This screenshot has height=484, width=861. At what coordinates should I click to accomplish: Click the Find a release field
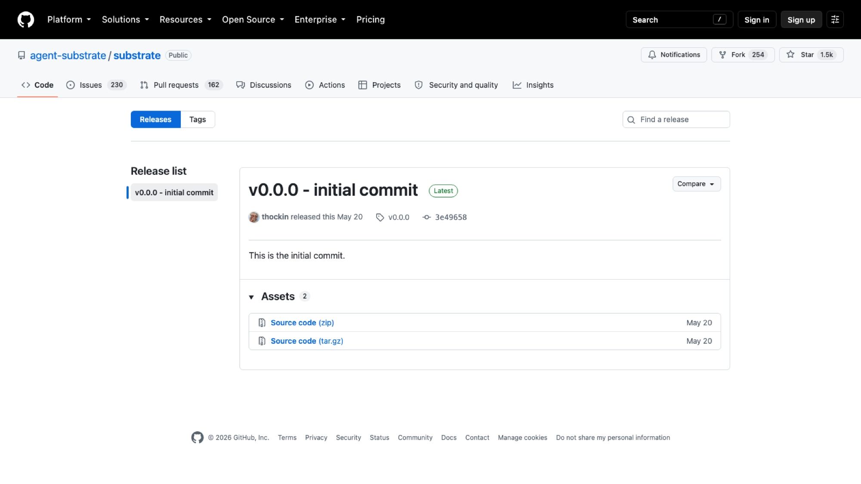point(676,119)
